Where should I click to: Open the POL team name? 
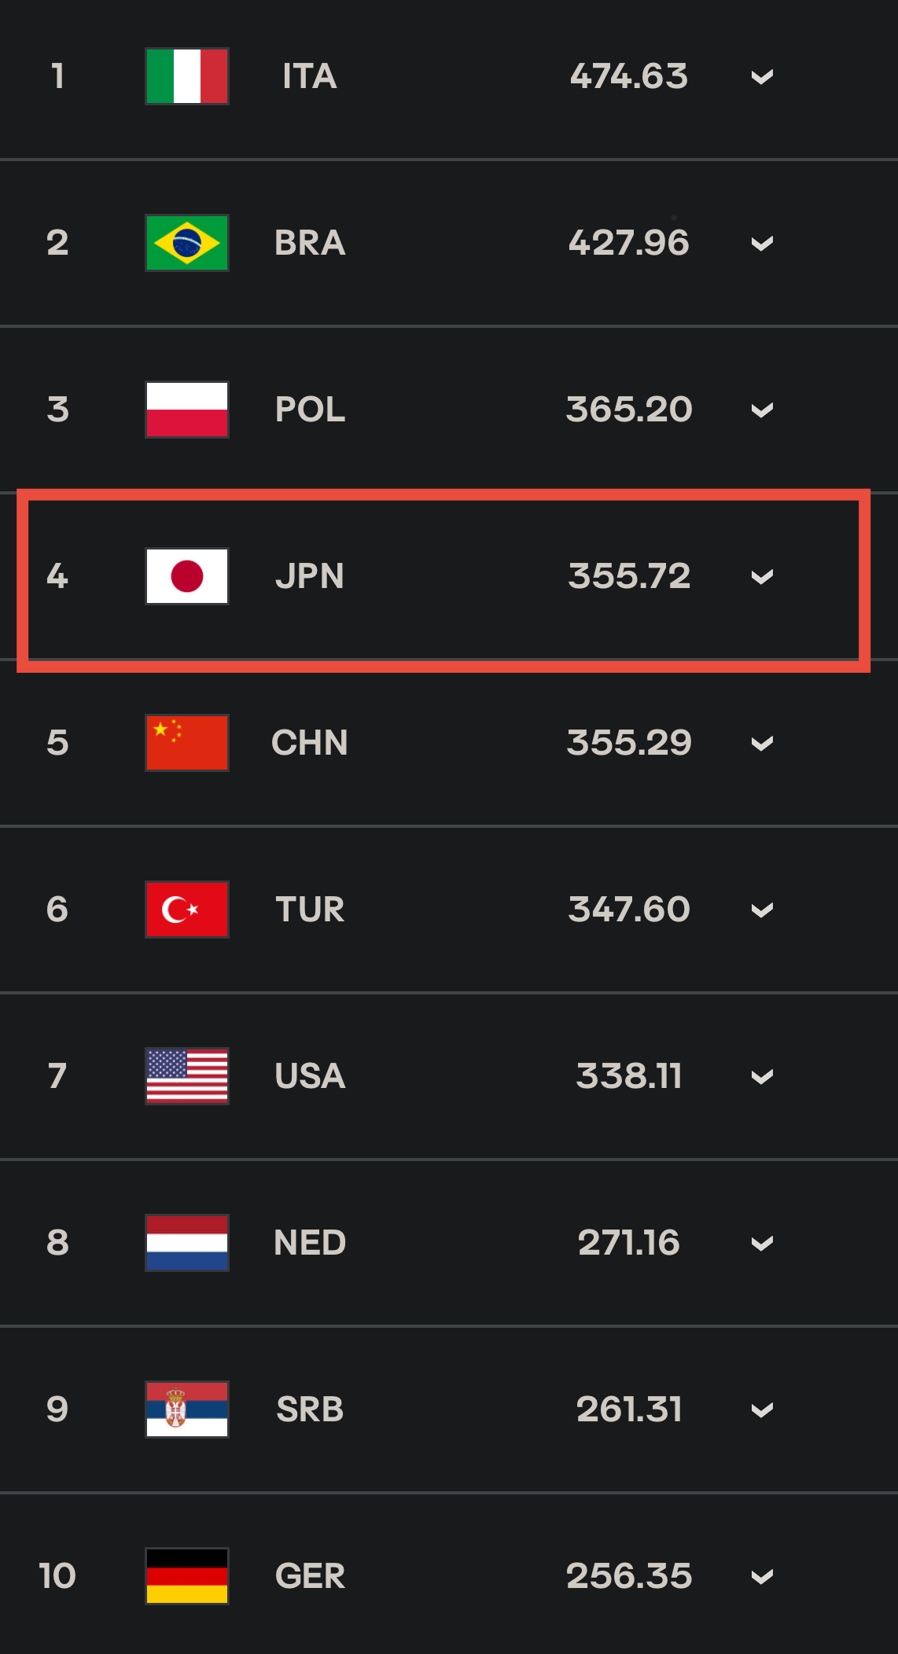click(310, 410)
